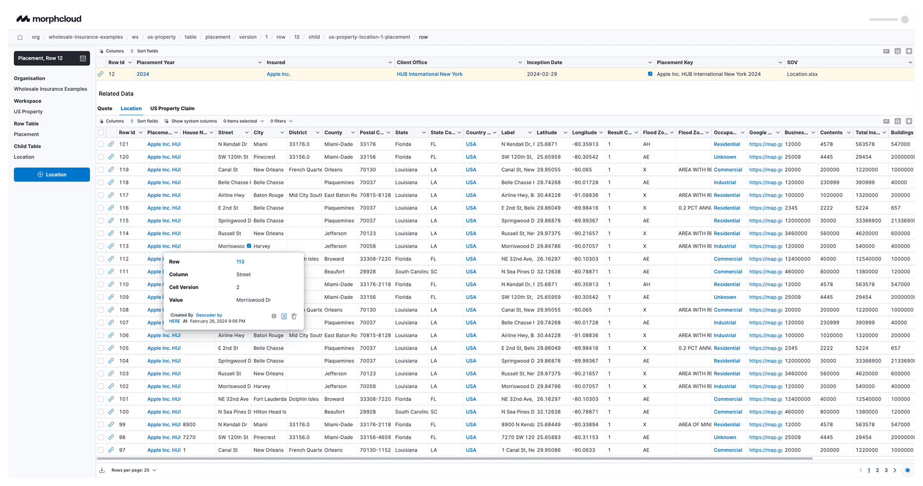Open link icon for row 113
The width and height of the screenshot is (923, 486).
111,246
